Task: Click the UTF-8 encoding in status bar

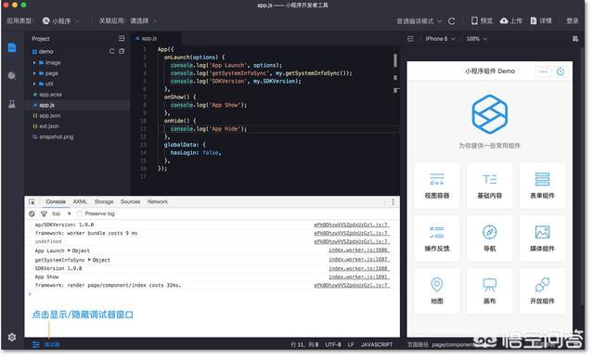Action: click(333, 345)
